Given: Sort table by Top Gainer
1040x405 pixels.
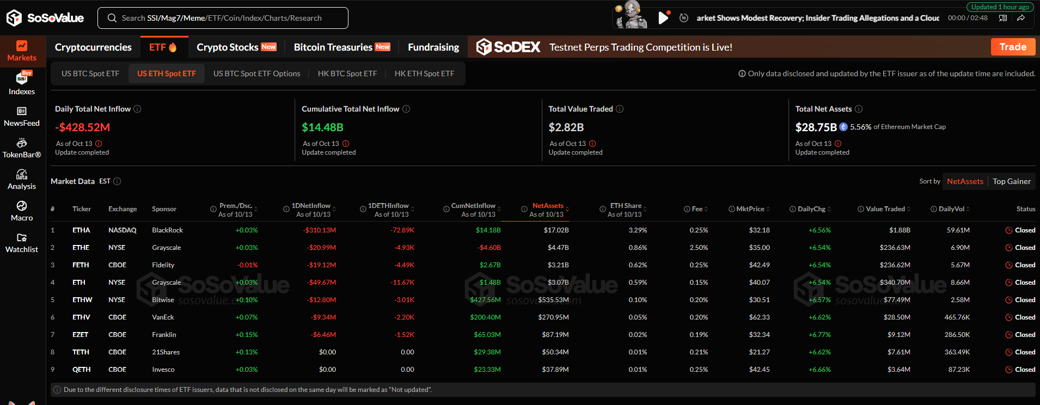Looking at the screenshot, I should 1011,181.
